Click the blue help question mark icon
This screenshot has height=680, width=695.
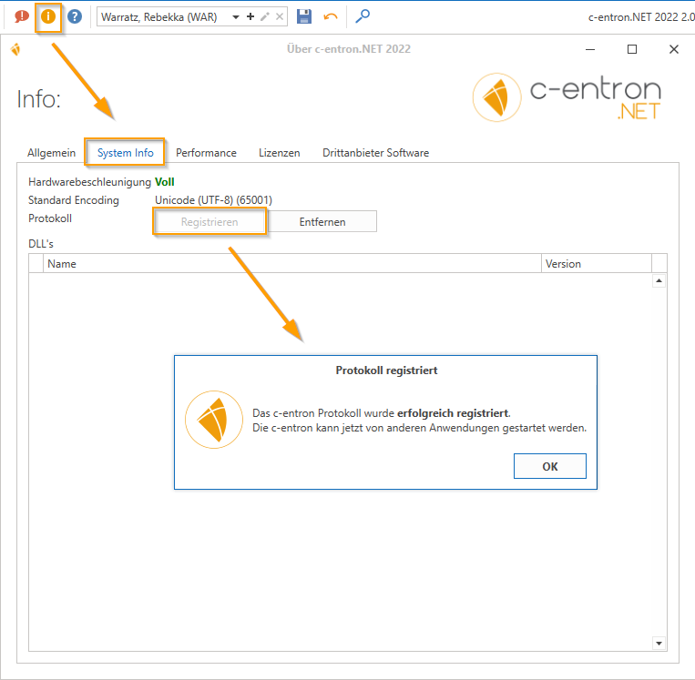(75, 16)
